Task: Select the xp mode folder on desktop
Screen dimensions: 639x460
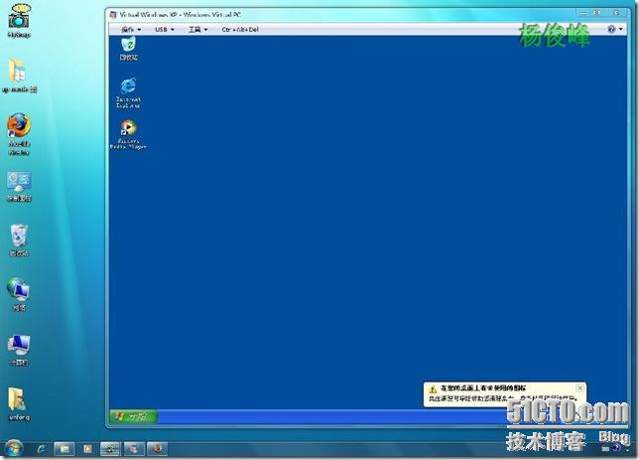Action: coord(19,76)
